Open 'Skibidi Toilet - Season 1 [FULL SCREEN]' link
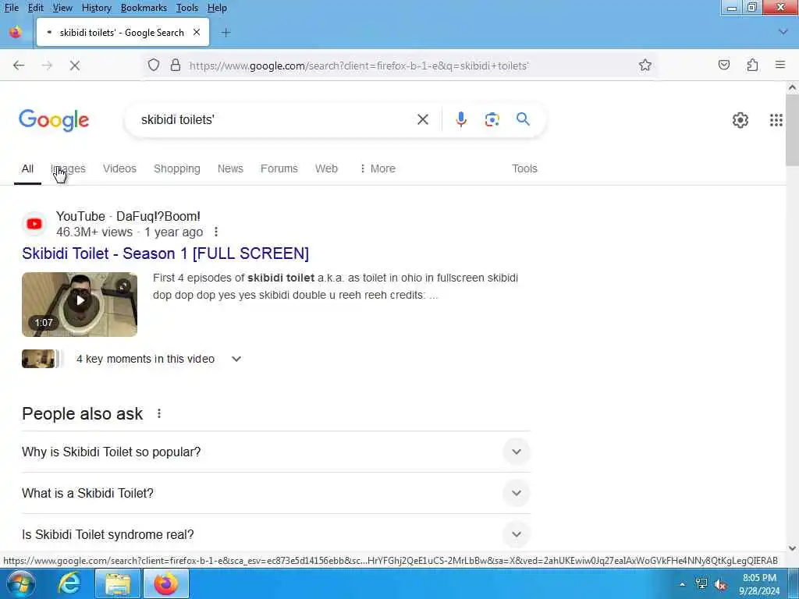The height and width of the screenshot is (599, 799). pyautogui.click(x=165, y=253)
